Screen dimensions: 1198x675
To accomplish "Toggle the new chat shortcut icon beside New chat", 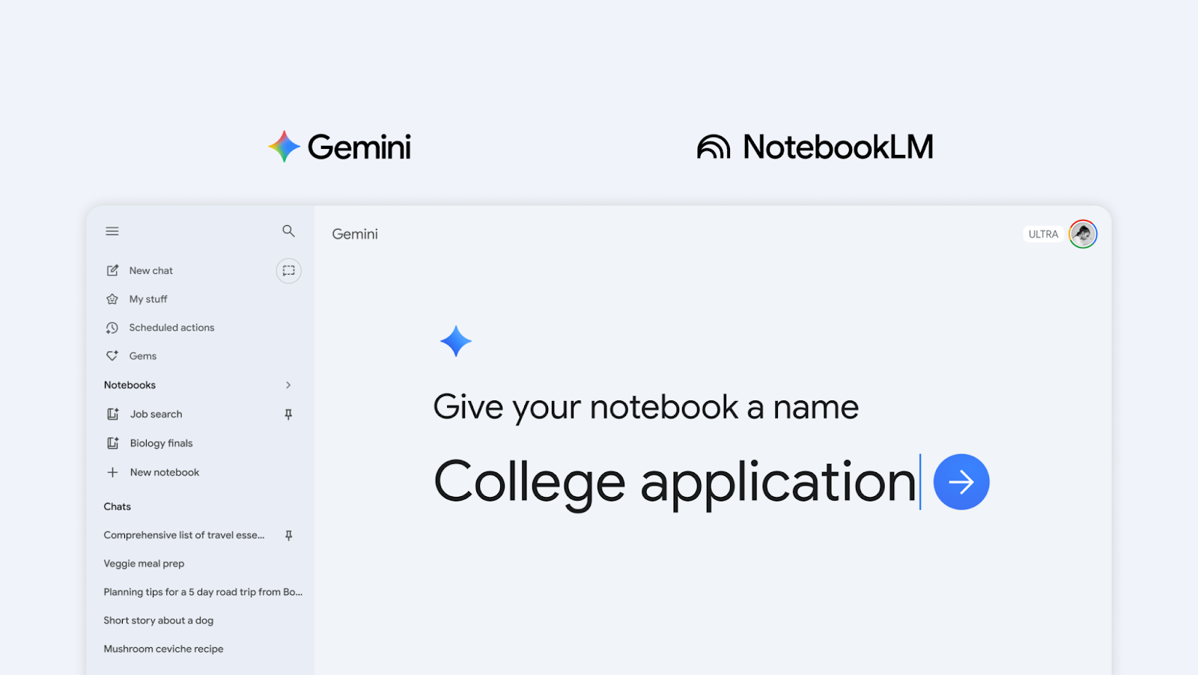I will (x=288, y=270).
